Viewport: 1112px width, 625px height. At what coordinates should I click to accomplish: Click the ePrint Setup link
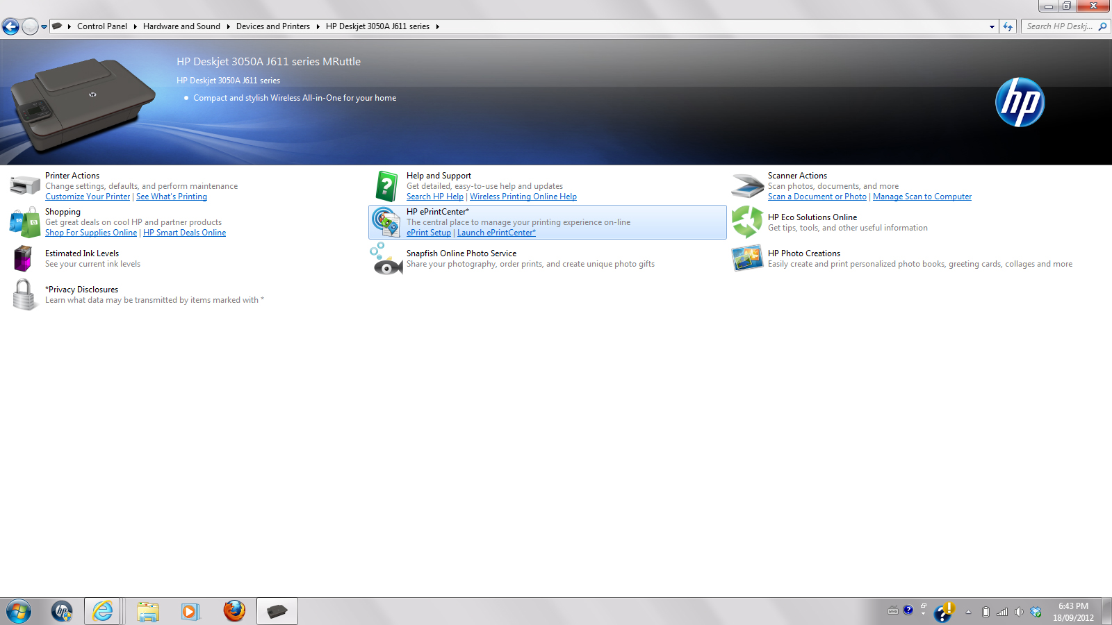point(429,233)
